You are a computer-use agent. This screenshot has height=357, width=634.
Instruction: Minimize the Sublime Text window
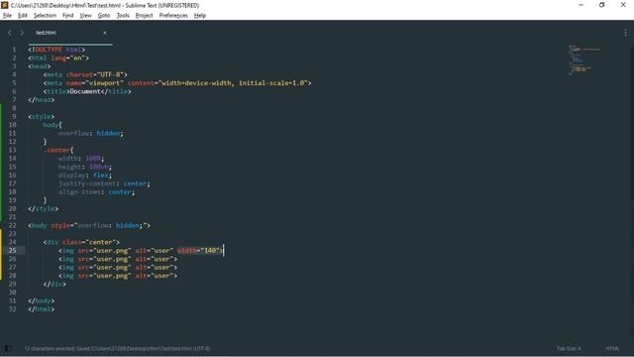[x=581, y=5]
